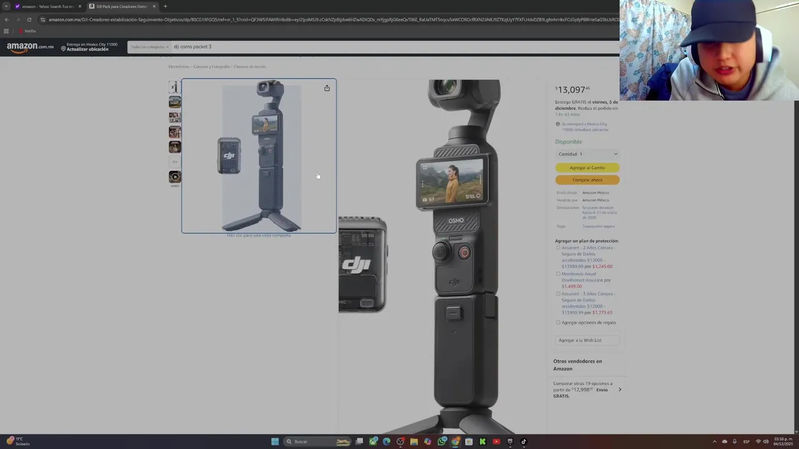Viewport: 799px width, 449px height.
Task: Expand the tab search chevron in browser
Action: point(6,6)
